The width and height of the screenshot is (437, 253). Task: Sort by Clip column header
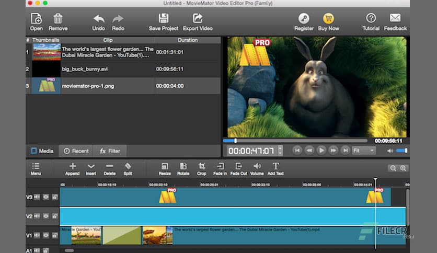(108, 40)
